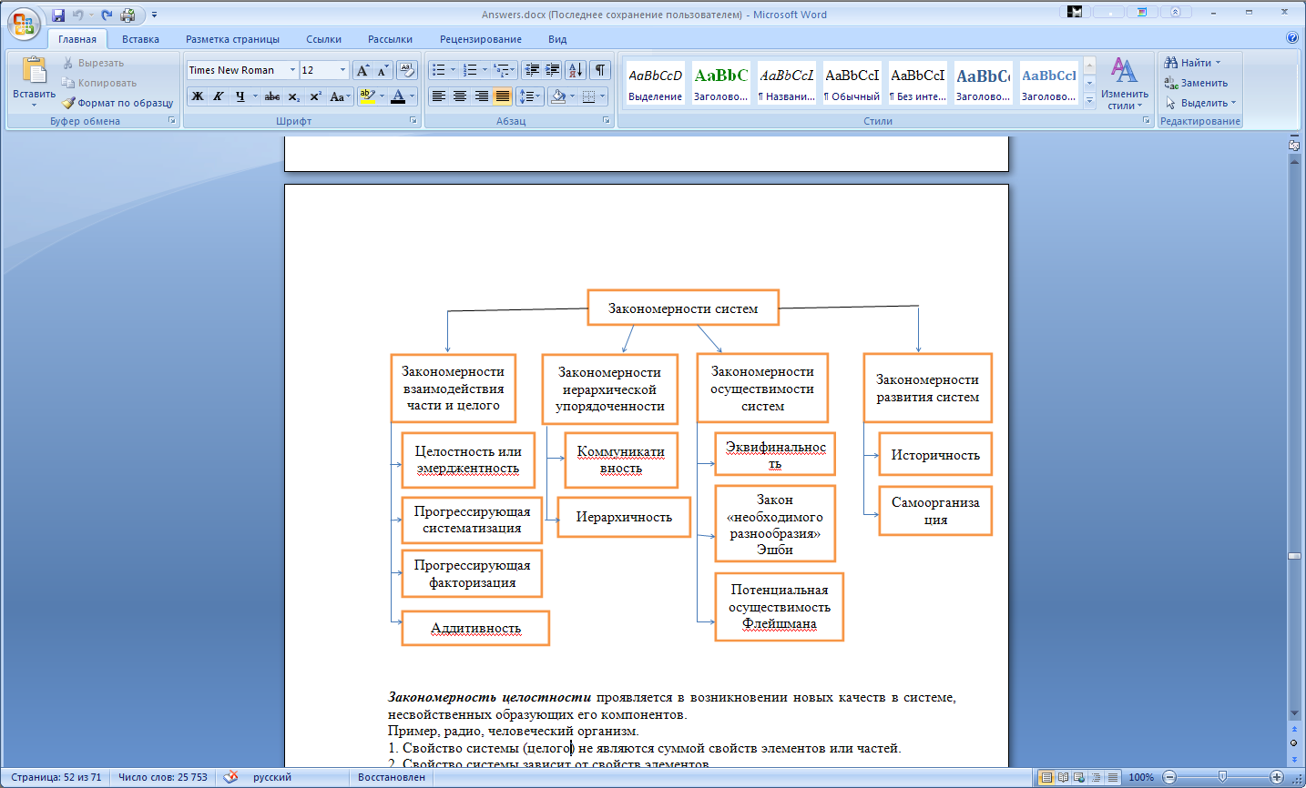Expand the Find (Найти) dropdown arrow
Image resolution: width=1306 pixels, height=788 pixels.
1218,63
